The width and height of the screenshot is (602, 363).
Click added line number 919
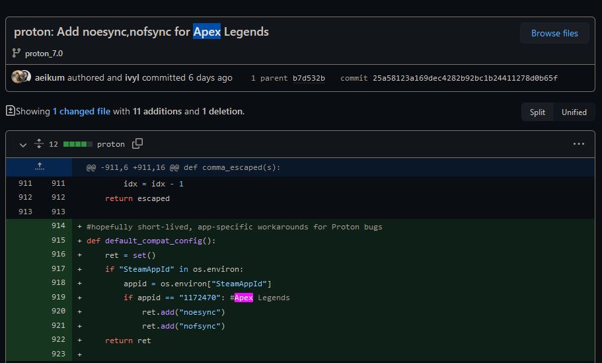57,297
